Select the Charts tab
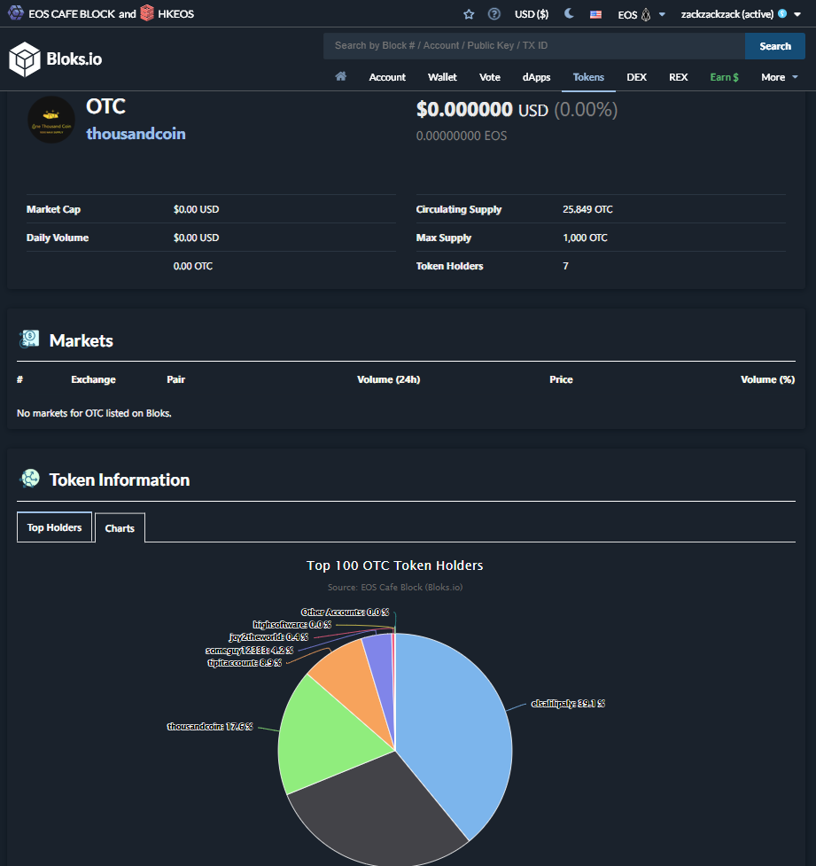Image resolution: width=816 pixels, height=866 pixels. point(120,528)
